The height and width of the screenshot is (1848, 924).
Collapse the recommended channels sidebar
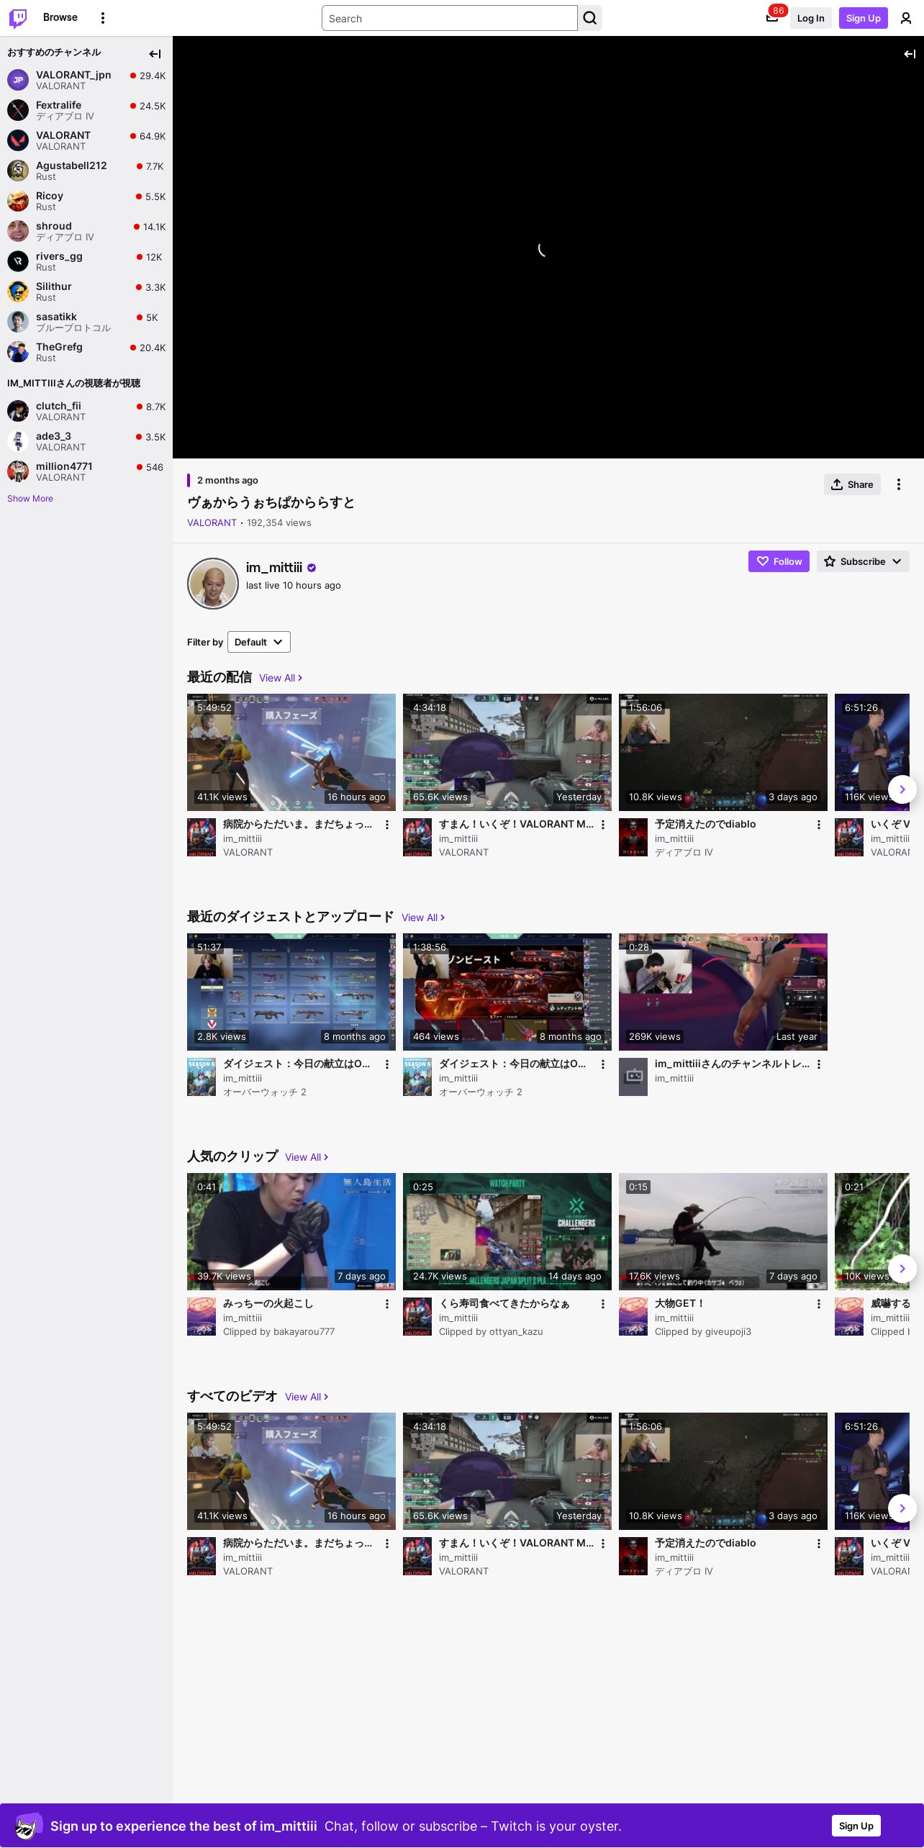[x=155, y=53]
